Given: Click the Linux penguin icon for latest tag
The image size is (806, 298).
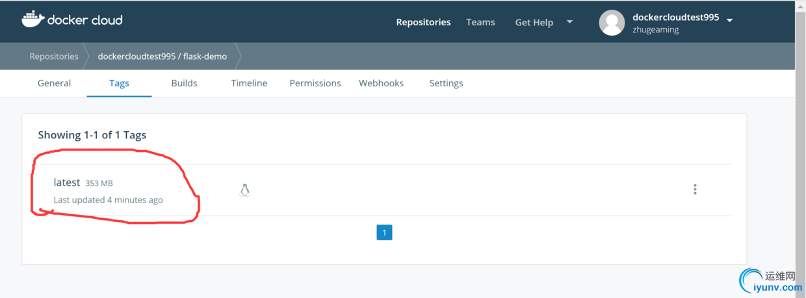Looking at the screenshot, I should [x=244, y=190].
